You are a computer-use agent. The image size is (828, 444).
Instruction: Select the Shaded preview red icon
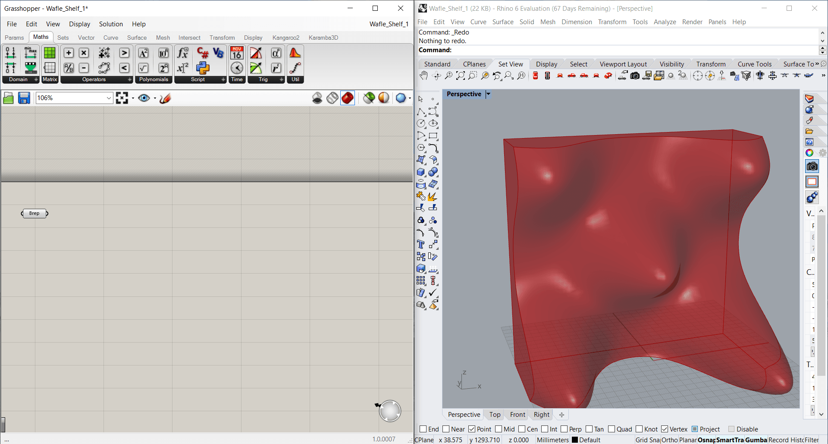pyautogui.click(x=347, y=98)
